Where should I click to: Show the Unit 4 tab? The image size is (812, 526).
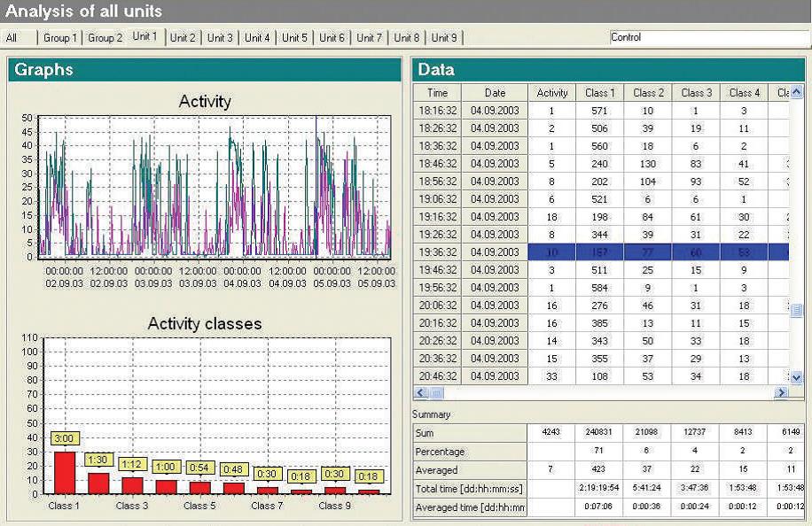point(257,38)
